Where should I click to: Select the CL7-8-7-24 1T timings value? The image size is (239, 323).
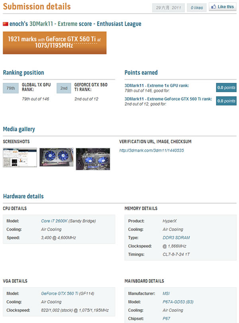pos(176,254)
